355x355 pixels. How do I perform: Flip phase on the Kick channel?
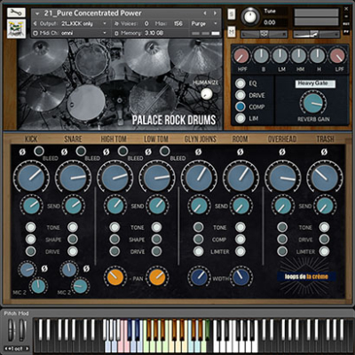click(x=22, y=152)
